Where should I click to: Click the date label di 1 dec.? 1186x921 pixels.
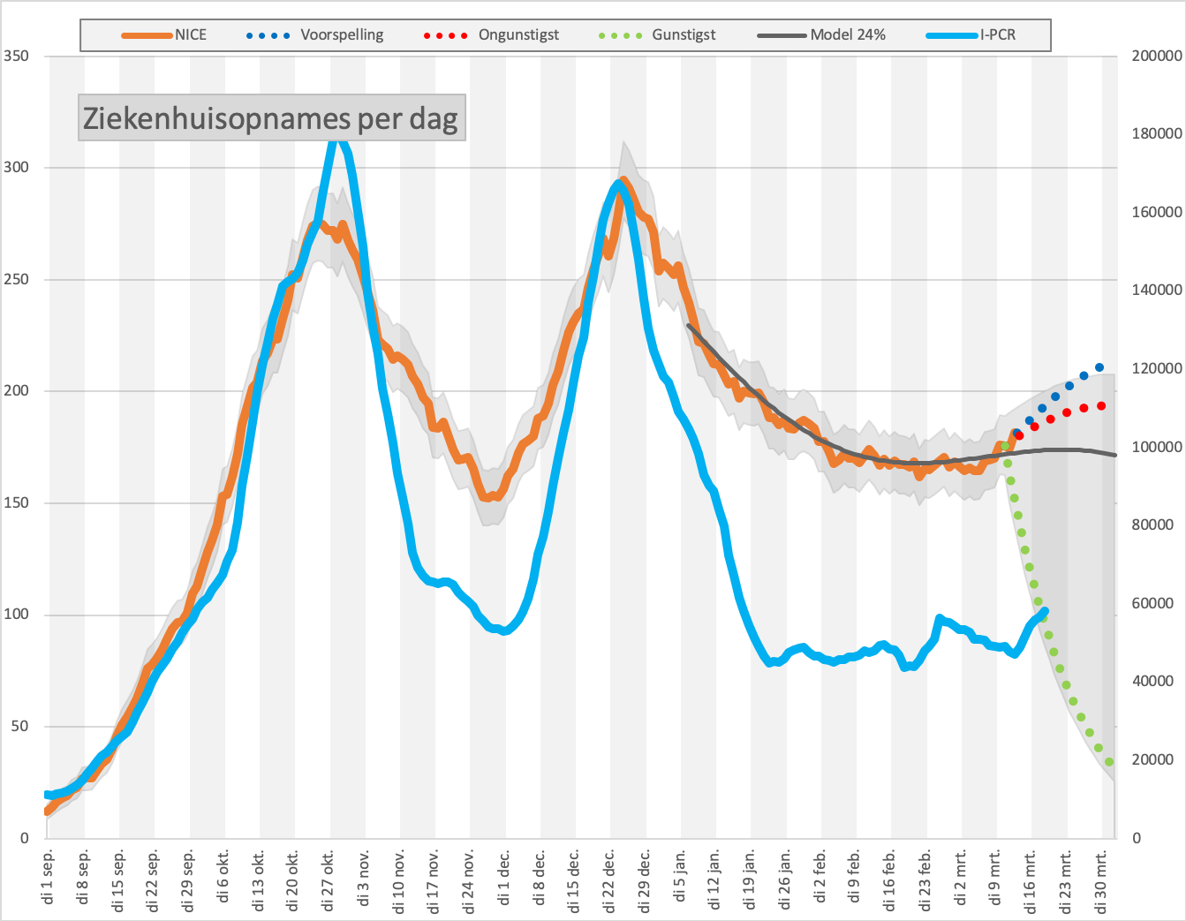tap(505, 877)
